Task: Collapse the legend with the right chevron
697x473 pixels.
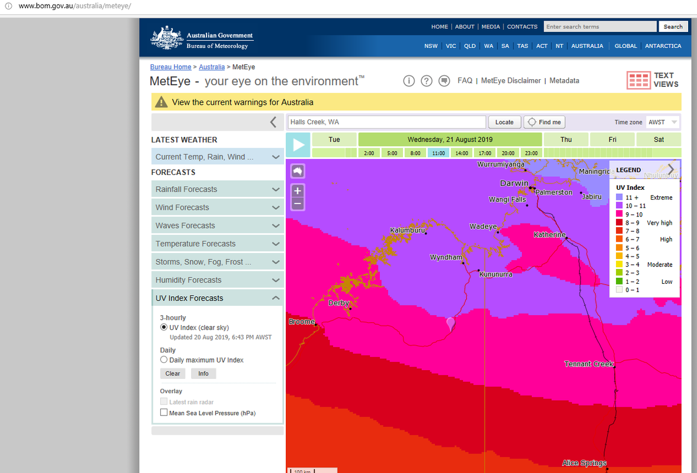Action: (x=671, y=169)
